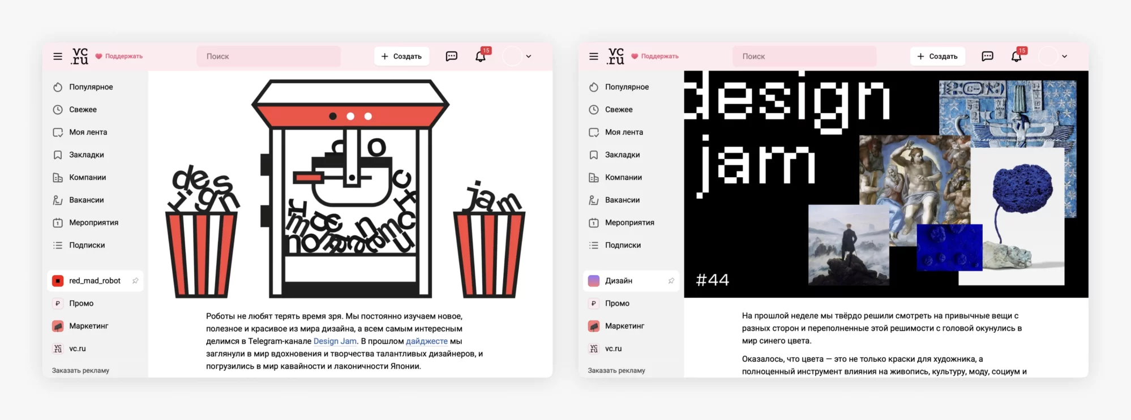Screen dimensions: 1131x420
Task: Click Заказать рекламу in left window
Action: coord(80,371)
